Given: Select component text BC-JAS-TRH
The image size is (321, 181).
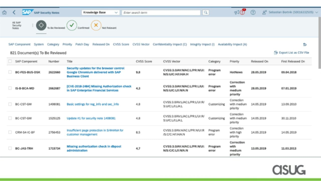Looking at the screenshot, I should pos(24,148).
